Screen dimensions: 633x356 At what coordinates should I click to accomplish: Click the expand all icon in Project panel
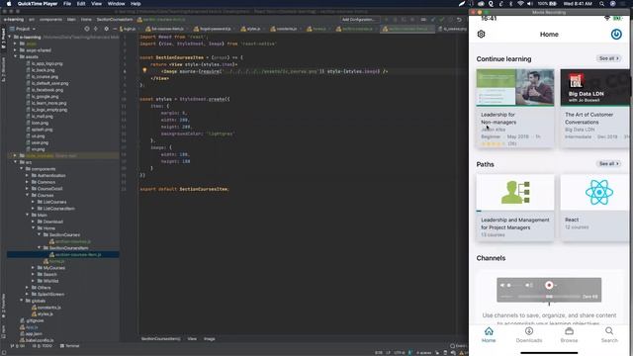coord(96,29)
